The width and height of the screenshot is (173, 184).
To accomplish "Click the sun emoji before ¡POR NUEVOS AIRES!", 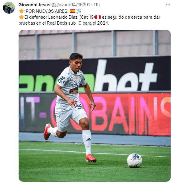I will pyautogui.click(x=21, y=11).
